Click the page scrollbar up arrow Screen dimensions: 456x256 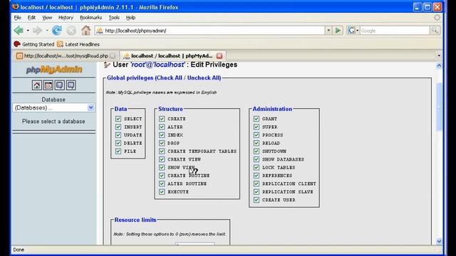[x=439, y=65]
